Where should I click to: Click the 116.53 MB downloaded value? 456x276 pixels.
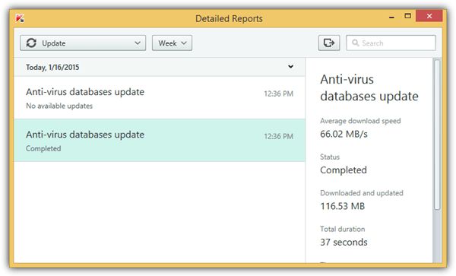342,206
